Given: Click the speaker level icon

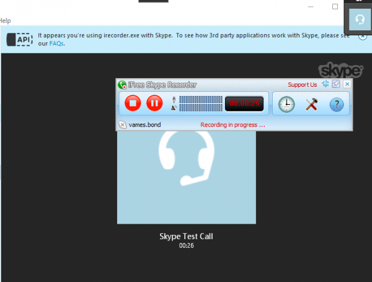Looking at the screenshot, I should click(174, 108).
